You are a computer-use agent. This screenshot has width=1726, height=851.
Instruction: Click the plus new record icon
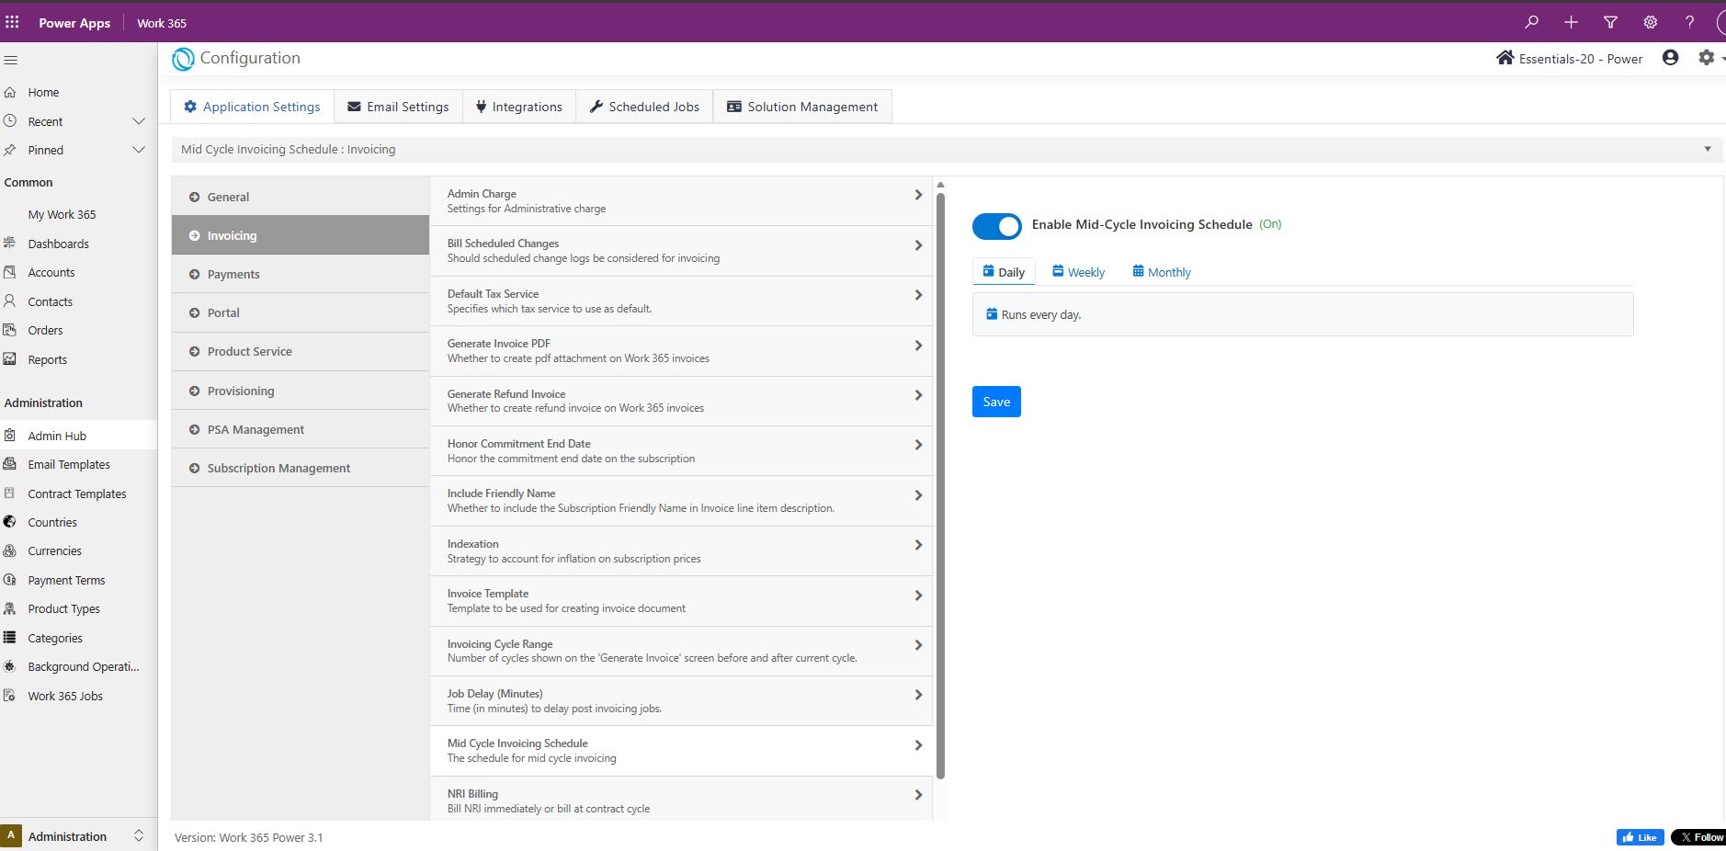1571,22
